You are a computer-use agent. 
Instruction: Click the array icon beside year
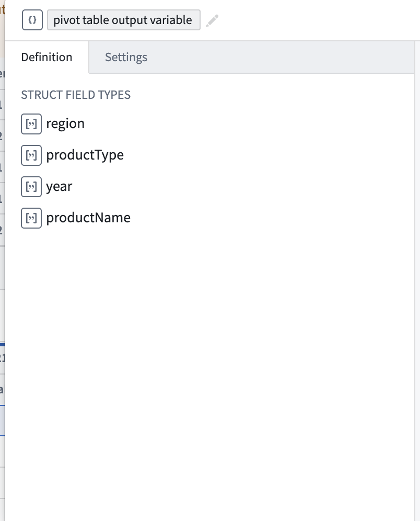(31, 187)
